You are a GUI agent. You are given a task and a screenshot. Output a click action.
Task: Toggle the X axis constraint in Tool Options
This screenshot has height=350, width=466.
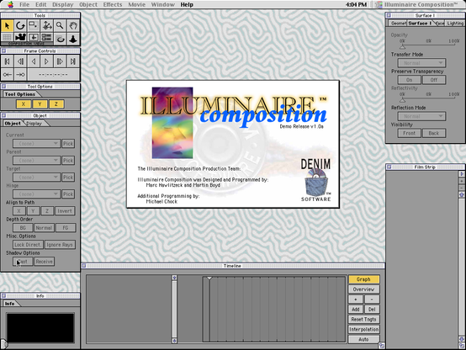pyautogui.click(x=24, y=103)
